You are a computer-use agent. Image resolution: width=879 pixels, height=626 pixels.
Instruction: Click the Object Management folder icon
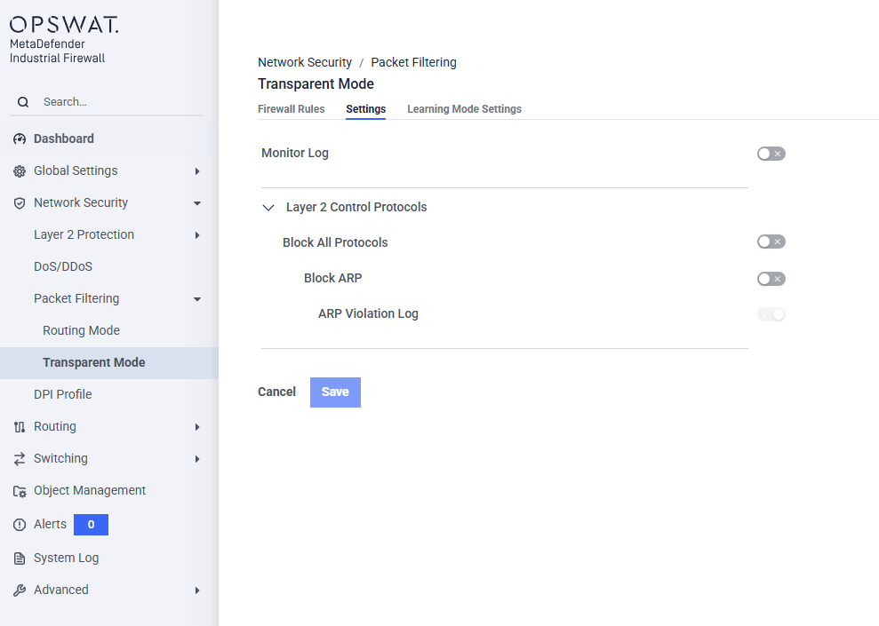[20, 491]
